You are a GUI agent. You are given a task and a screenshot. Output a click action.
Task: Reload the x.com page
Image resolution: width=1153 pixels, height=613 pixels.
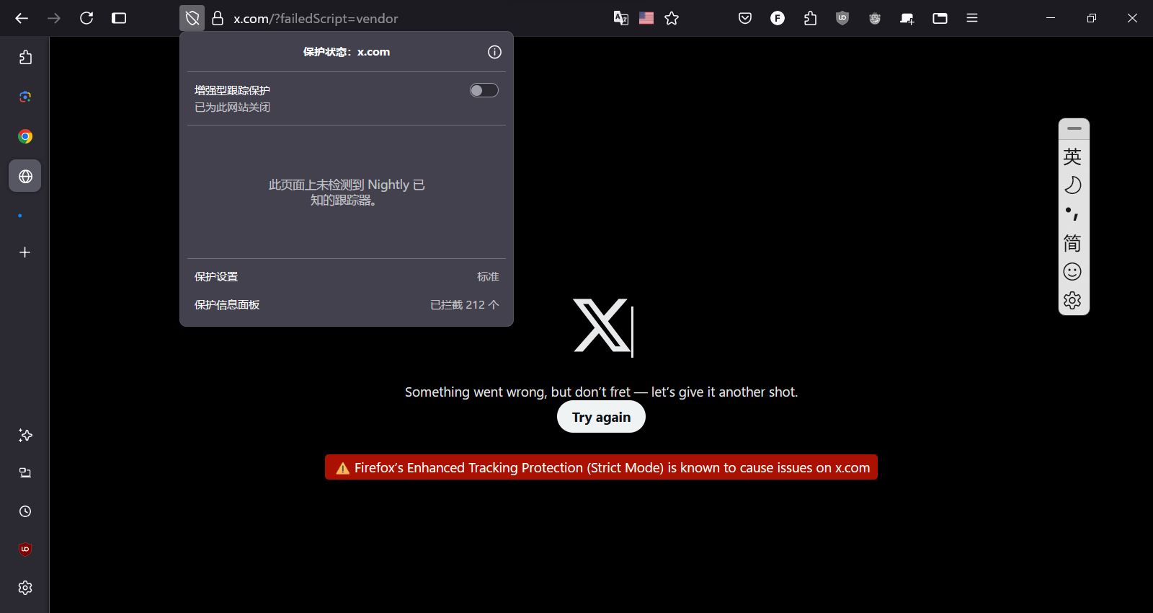click(86, 18)
